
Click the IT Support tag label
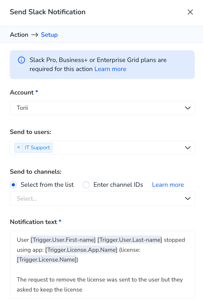(37, 147)
